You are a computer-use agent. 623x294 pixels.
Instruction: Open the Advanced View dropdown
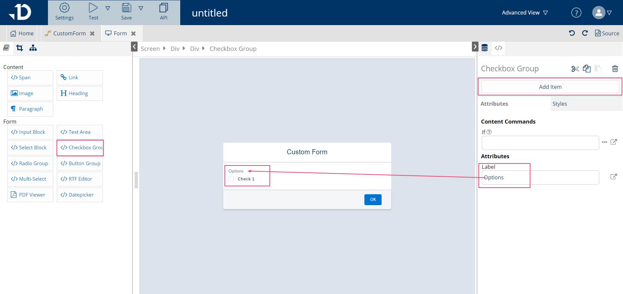[525, 13]
